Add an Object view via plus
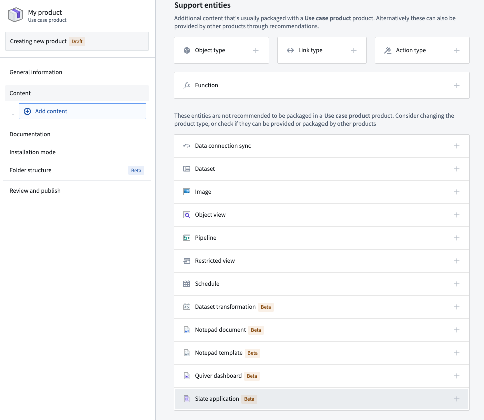The width and height of the screenshot is (484, 420). (457, 215)
